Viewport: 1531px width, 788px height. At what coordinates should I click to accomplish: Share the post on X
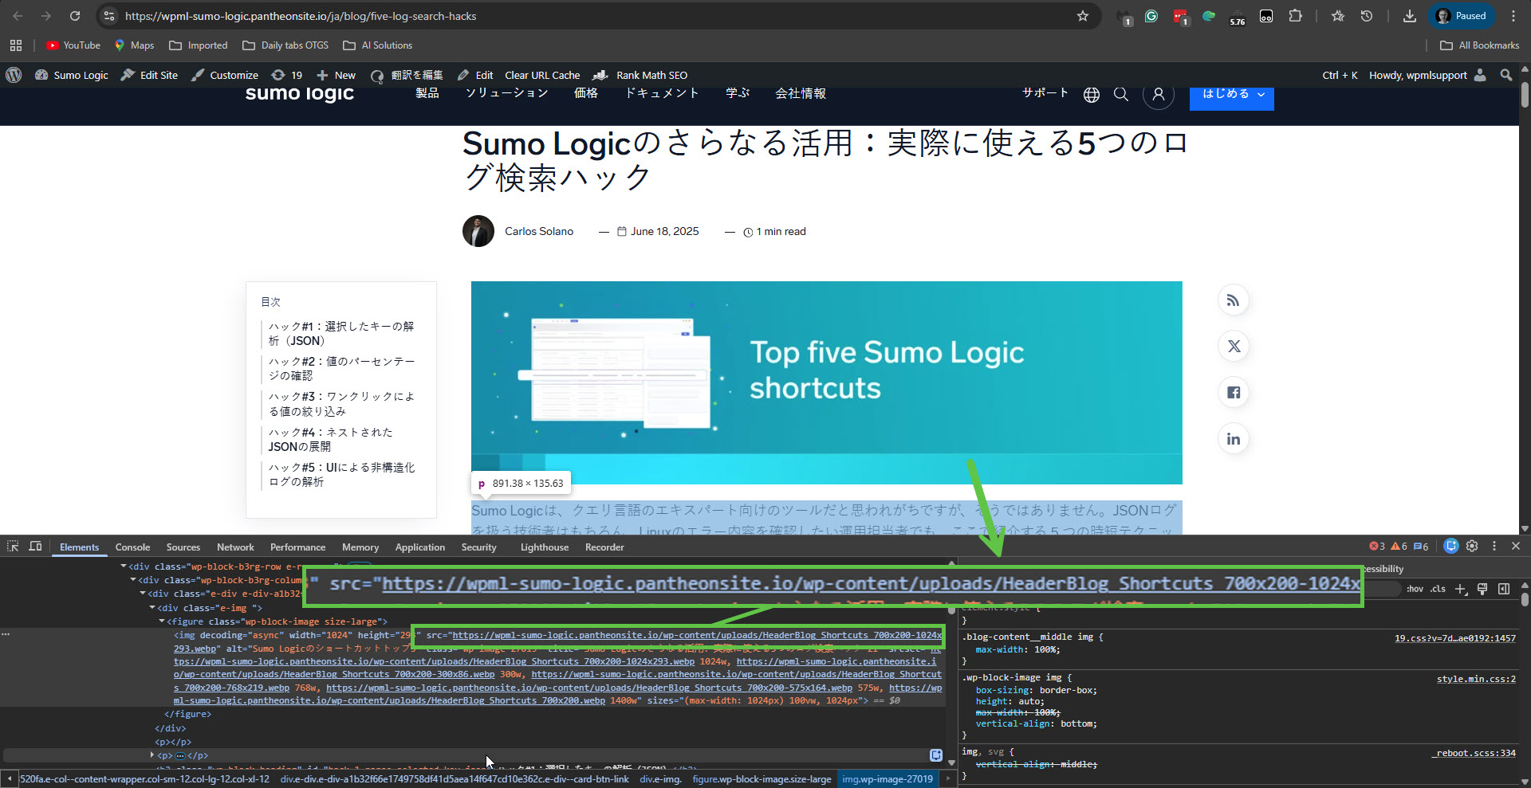(1233, 347)
